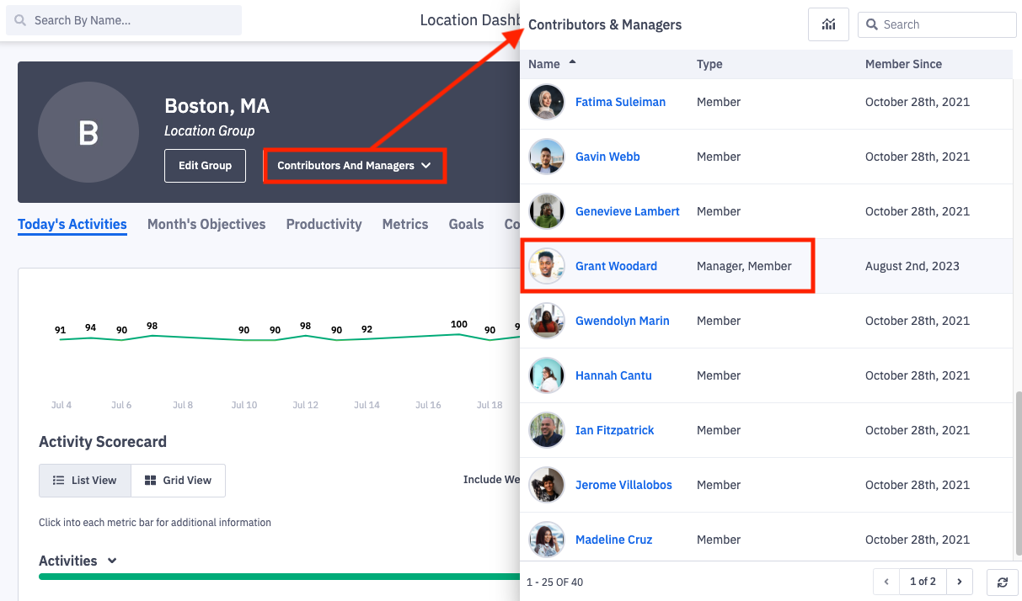Open the Contributors And Managers dropdown
The height and width of the screenshot is (601, 1022).
(355, 166)
